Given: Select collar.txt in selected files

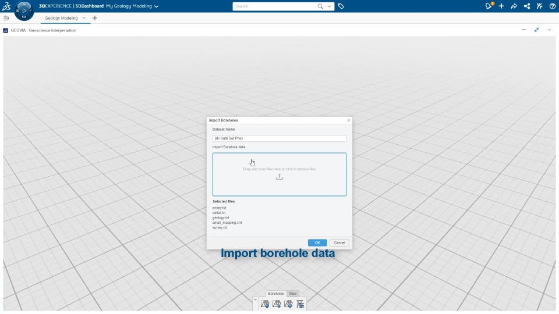Looking at the screenshot, I should point(219,213).
